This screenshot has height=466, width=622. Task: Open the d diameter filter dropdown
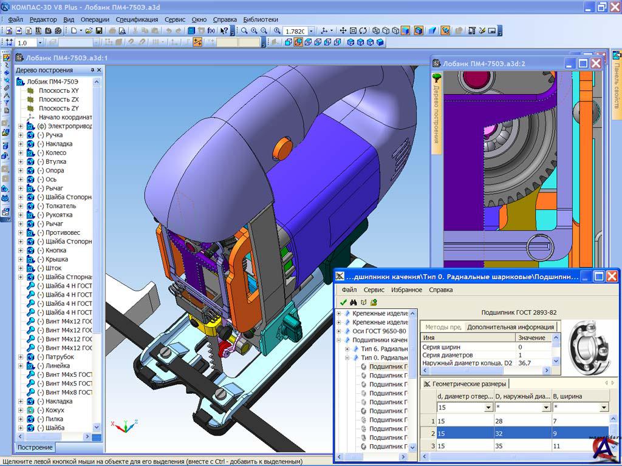489,408
